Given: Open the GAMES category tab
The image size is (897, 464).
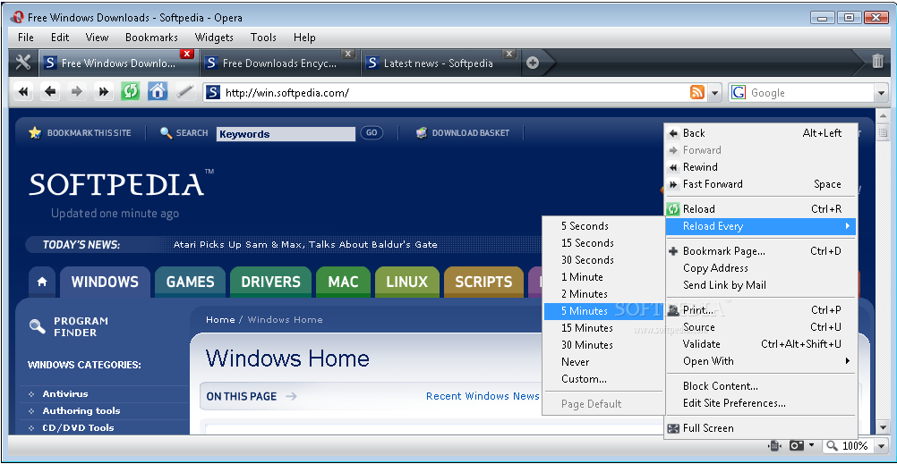Looking at the screenshot, I should click(x=190, y=282).
